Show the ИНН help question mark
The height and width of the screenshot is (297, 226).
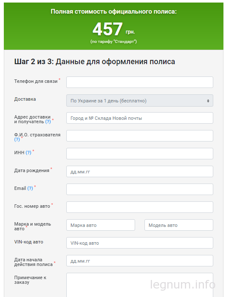click(28, 153)
